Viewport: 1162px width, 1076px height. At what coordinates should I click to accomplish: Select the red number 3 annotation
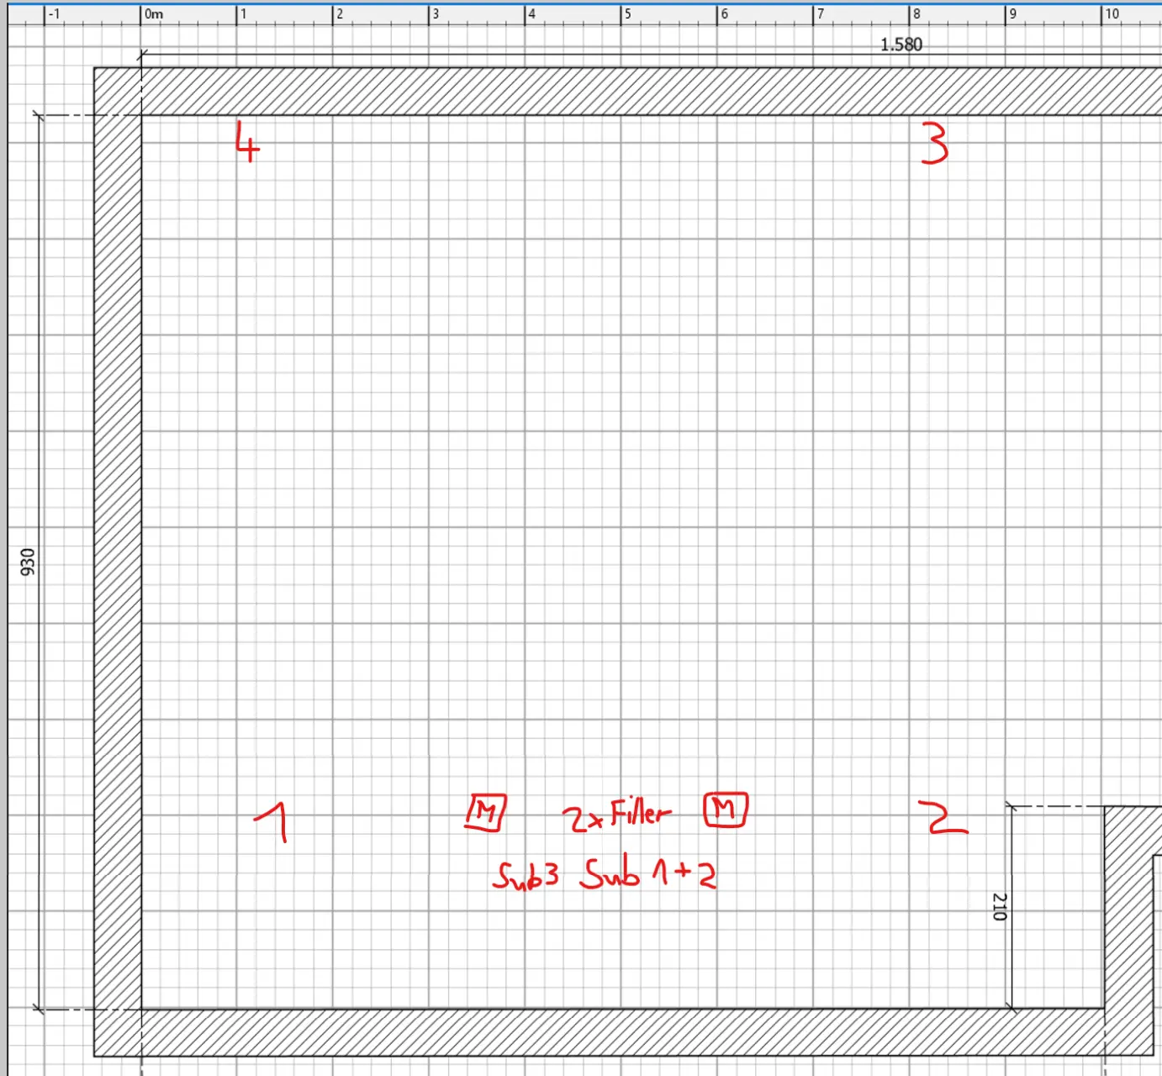pyautogui.click(x=934, y=144)
